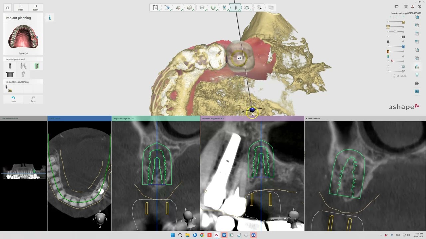This screenshot has height=239, width=426.
Task: Select the Implant aligned 0° panel header
Action: coord(156,119)
